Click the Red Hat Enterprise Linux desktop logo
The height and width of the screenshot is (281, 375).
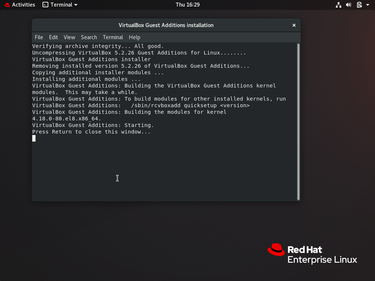(x=312, y=254)
